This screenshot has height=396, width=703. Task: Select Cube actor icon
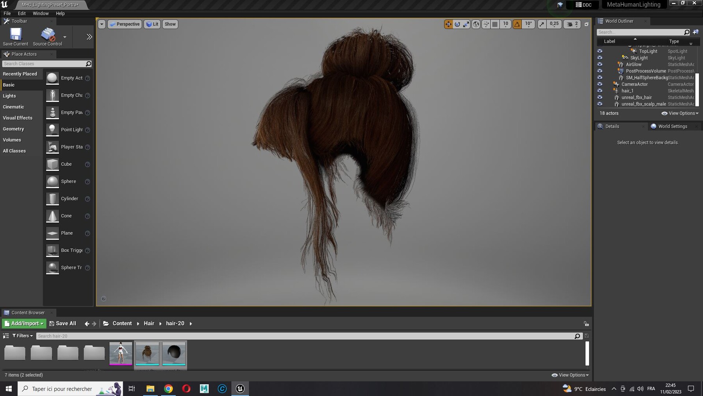52,164
